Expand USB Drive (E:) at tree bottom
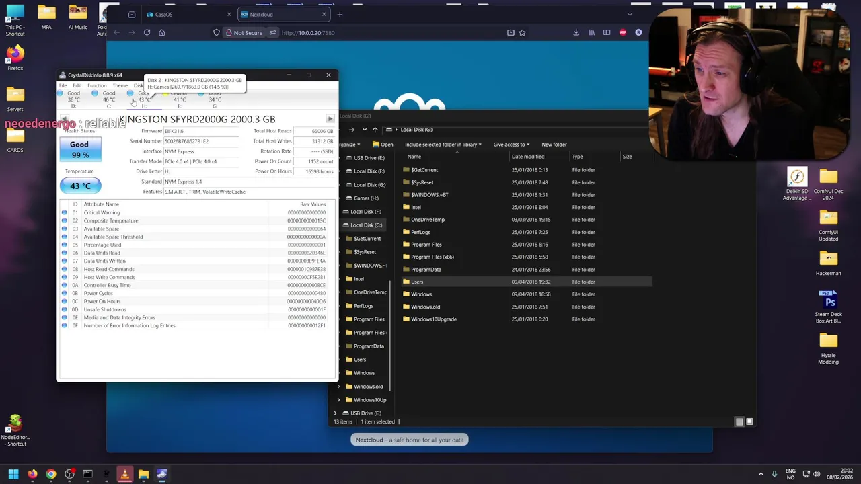The height and width of the screenshot is (484, 861). coord(336,413)
